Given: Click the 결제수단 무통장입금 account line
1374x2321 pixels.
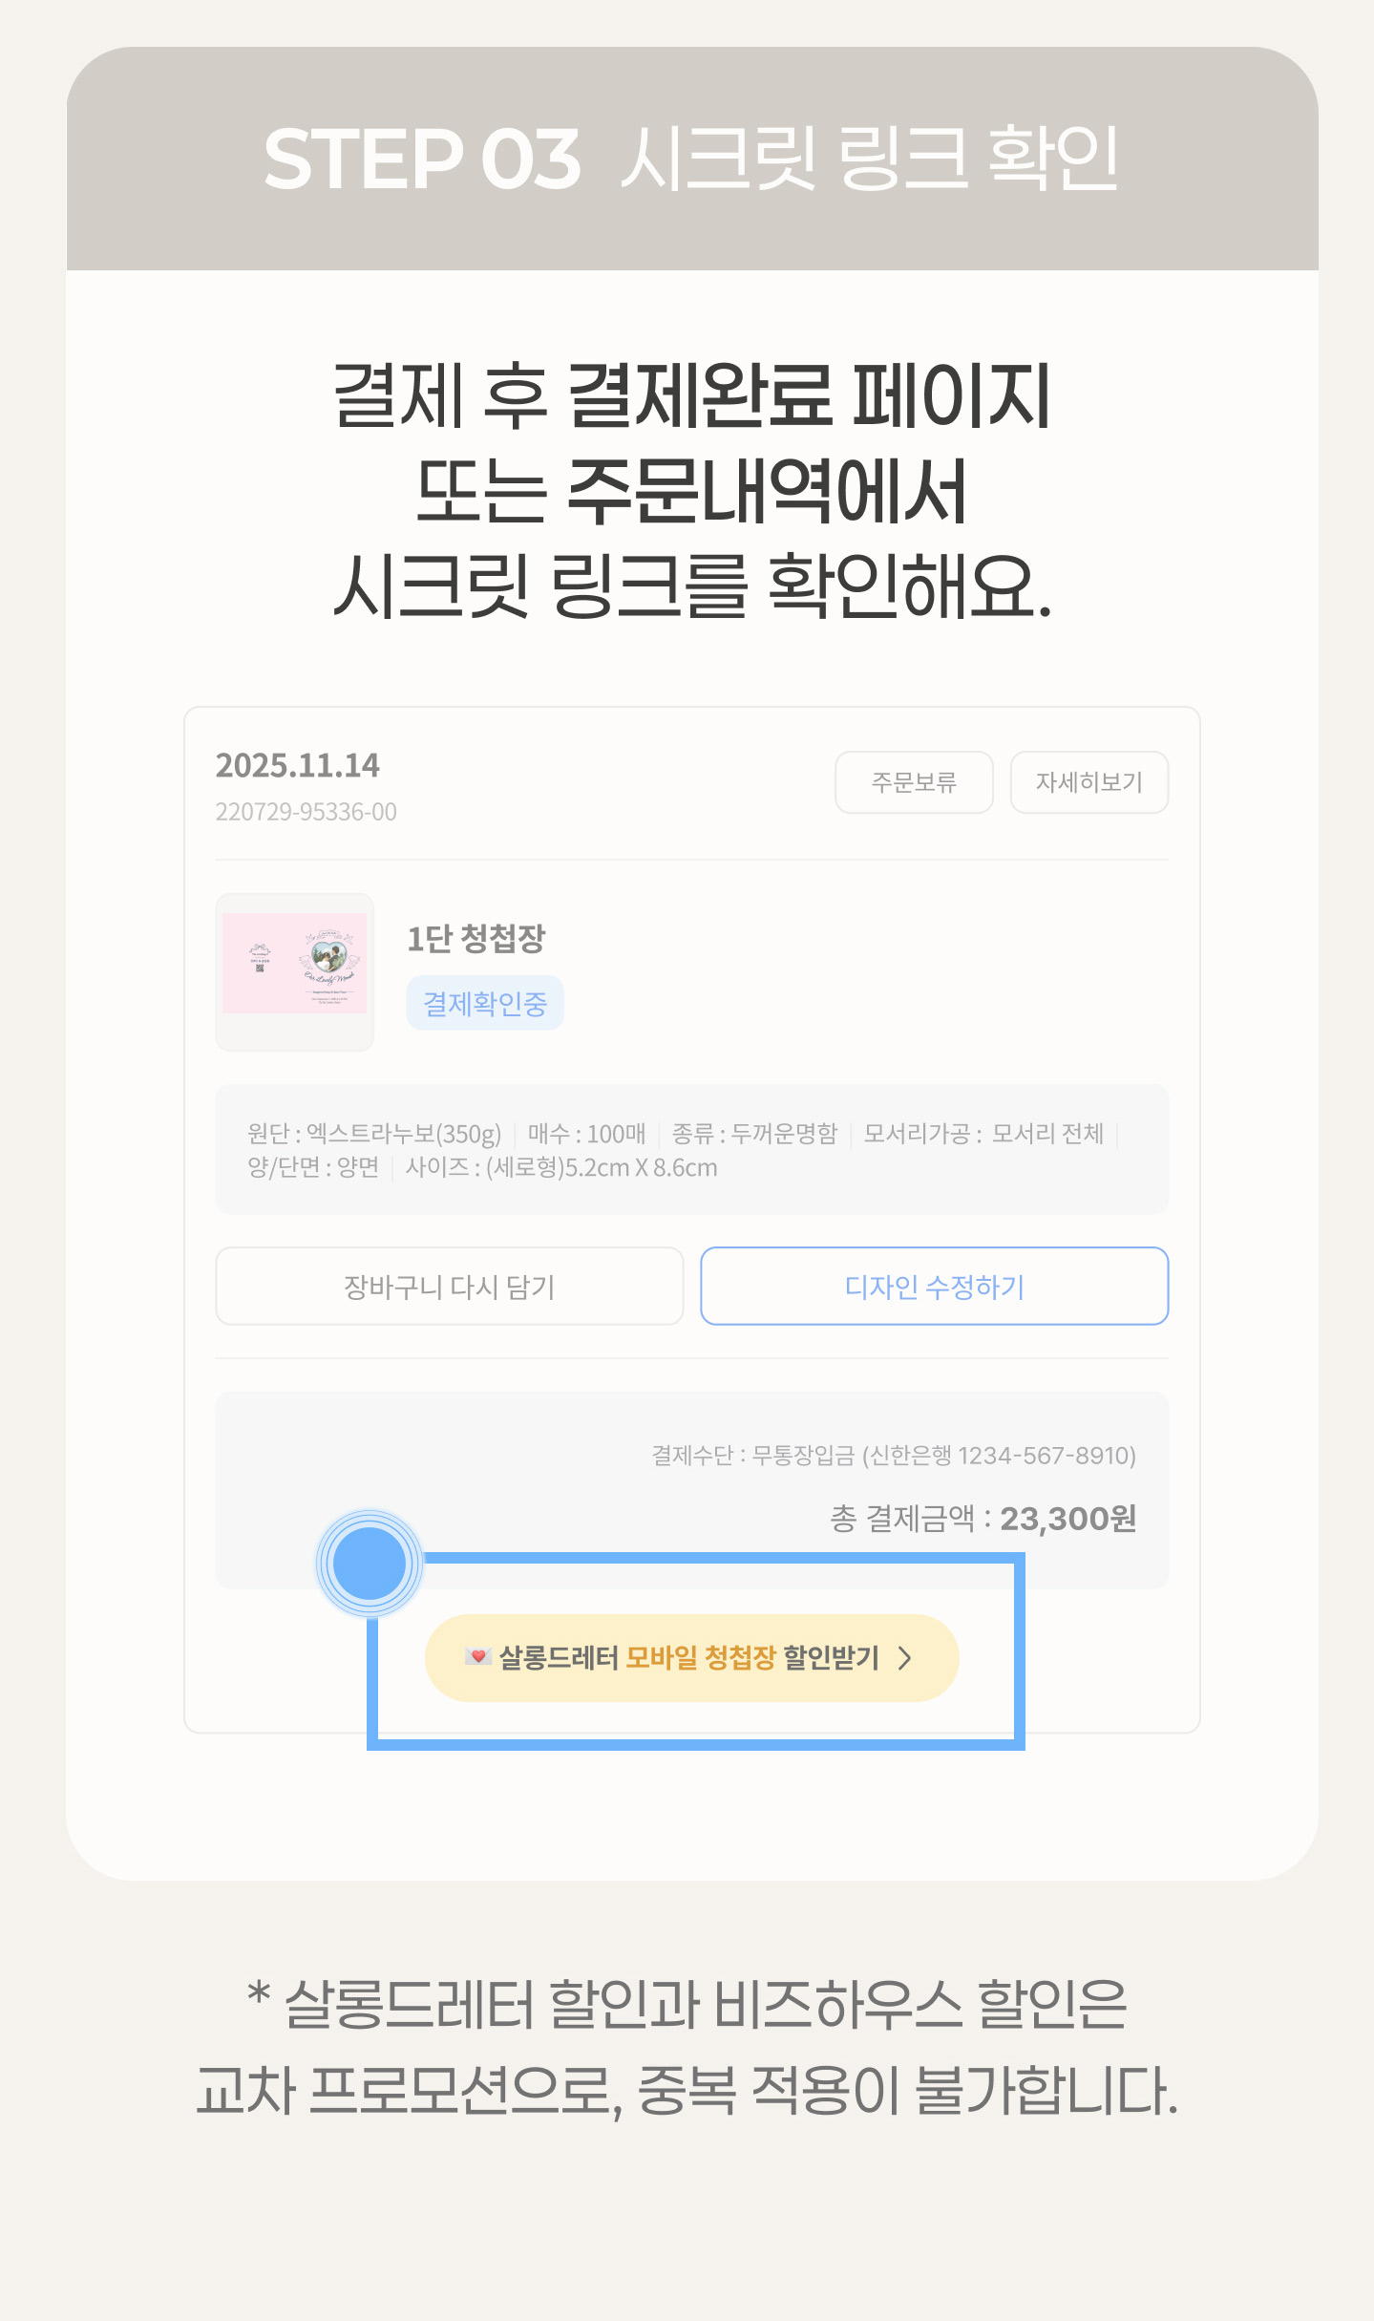Looking at the screenshot, I should tap(893, 1456).
